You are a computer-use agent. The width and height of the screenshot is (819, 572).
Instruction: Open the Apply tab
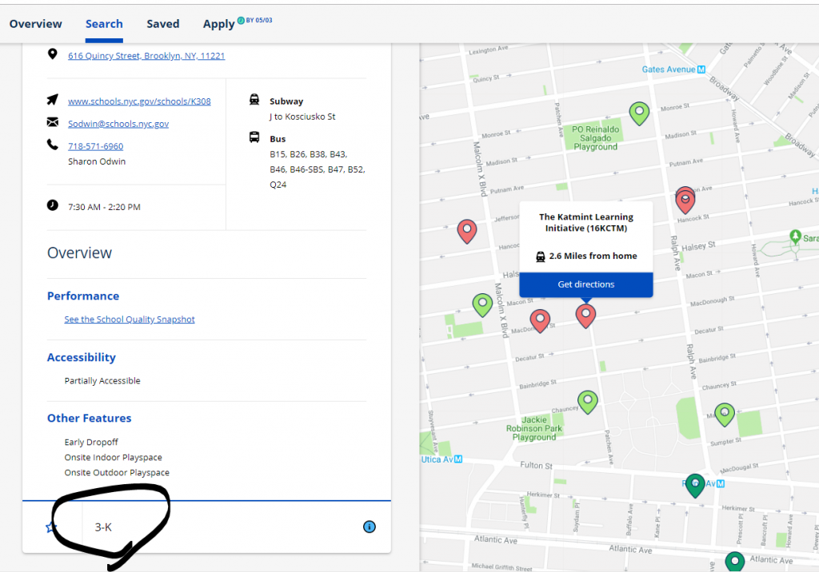[219, 24]
